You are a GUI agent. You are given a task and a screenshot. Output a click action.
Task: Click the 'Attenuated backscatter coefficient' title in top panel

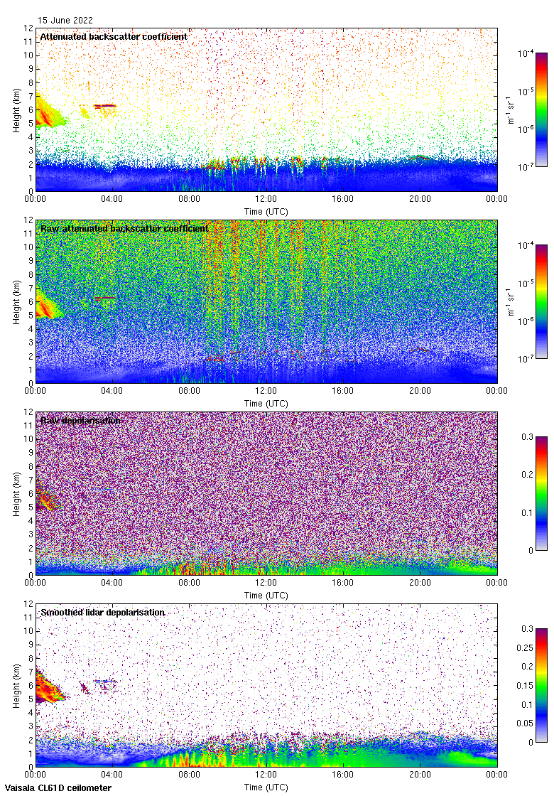(114, 36)
